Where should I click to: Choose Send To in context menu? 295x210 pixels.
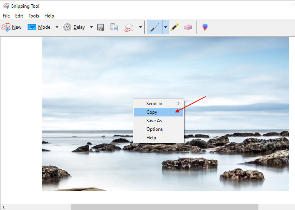[158, 104]
